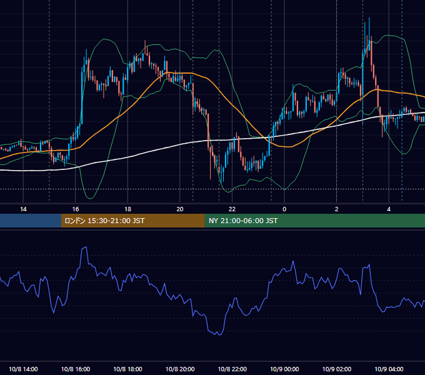Click the 10/9 04:00 label on the oscillator axis

pyautogui.click(x=389, y=369)
